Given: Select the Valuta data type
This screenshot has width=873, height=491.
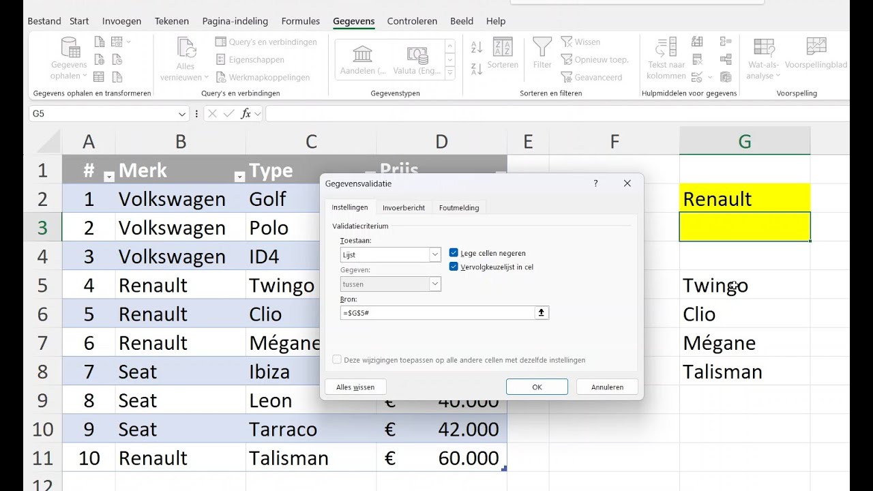Looking at the screenshot, I should tap(417, 59).
